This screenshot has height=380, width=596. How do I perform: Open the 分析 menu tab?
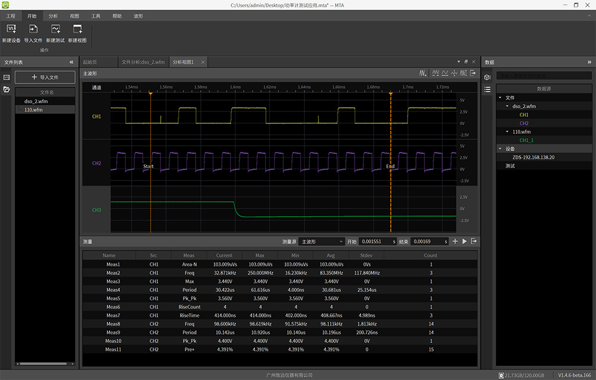[53, 16]
